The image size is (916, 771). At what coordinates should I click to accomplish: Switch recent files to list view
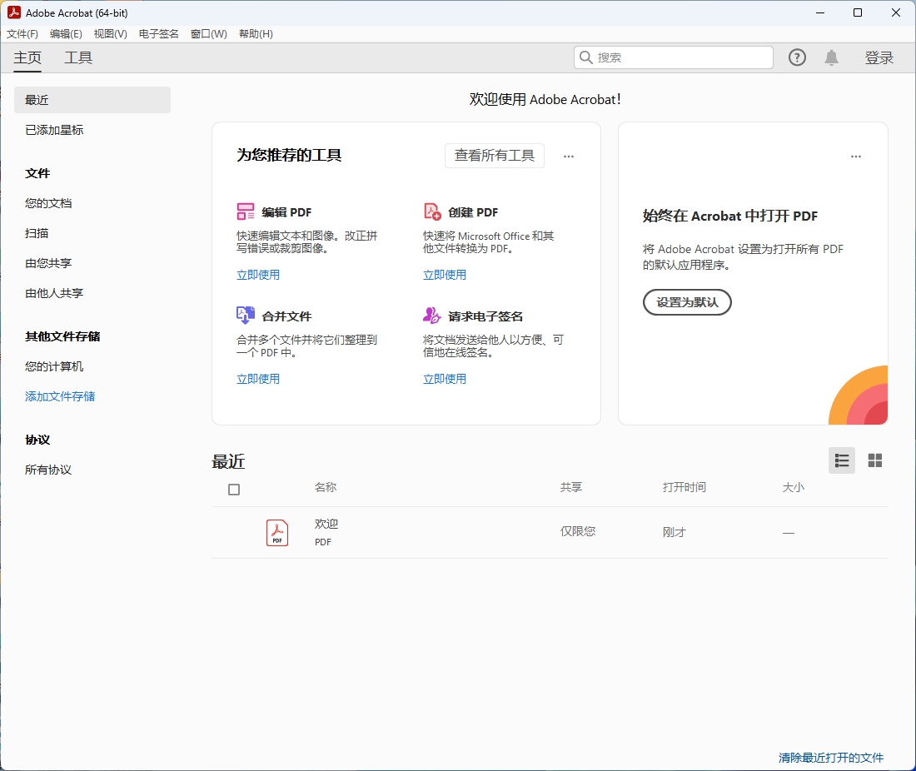click(842, 460)
